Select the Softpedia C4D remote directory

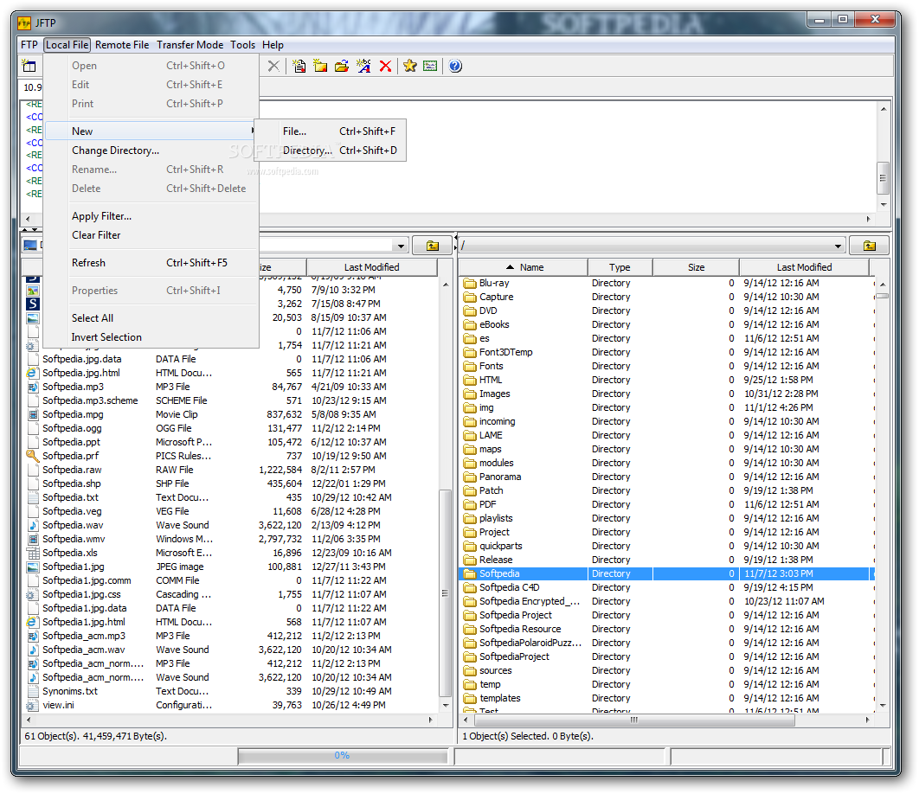click(666, 587)
